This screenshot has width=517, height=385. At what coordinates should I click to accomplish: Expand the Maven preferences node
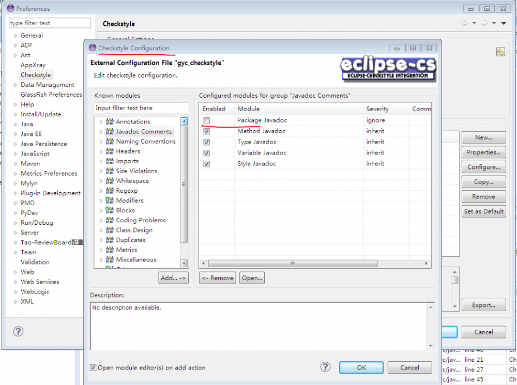coord(16,164)
